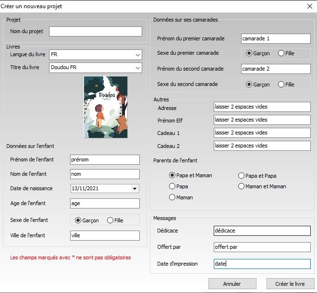The image size is (317, 293).
Task: Select Garçon for Sexe de l'enfant
Action: pos(78,220)
